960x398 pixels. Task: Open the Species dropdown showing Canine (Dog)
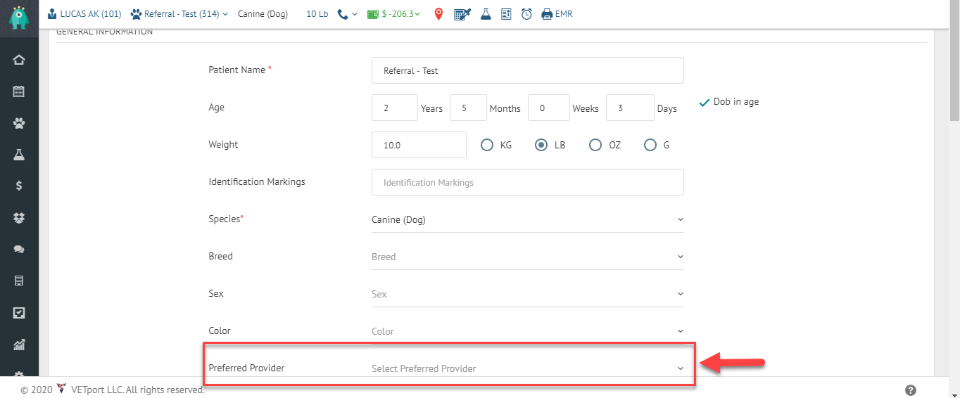(x=528, y=219)
